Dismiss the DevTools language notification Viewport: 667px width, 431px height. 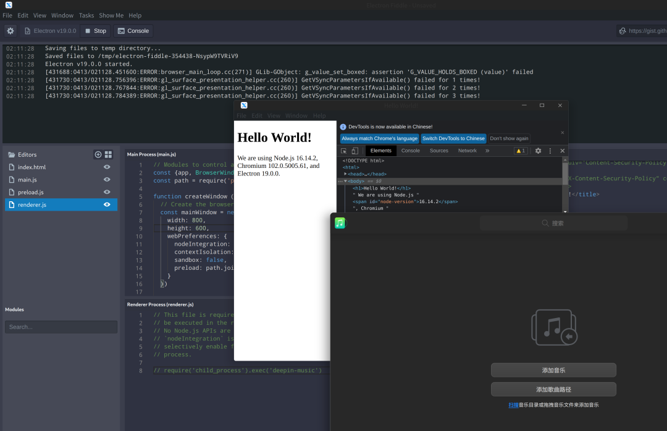click(x=563, y=133)
